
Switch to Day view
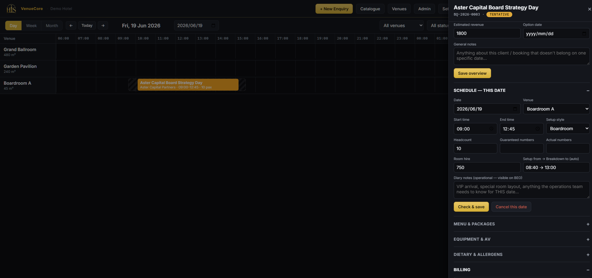13,26
